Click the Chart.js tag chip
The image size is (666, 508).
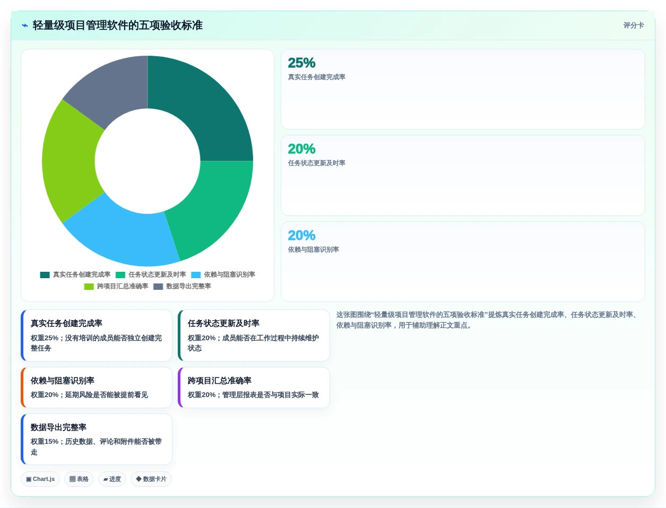40,479
